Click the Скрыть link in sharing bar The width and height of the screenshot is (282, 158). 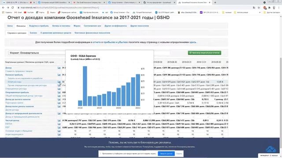pyautogui.click(x=179, y=154)
